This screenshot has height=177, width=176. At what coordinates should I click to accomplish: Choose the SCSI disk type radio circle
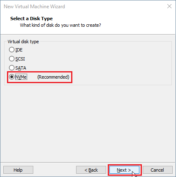click(12, 59)
